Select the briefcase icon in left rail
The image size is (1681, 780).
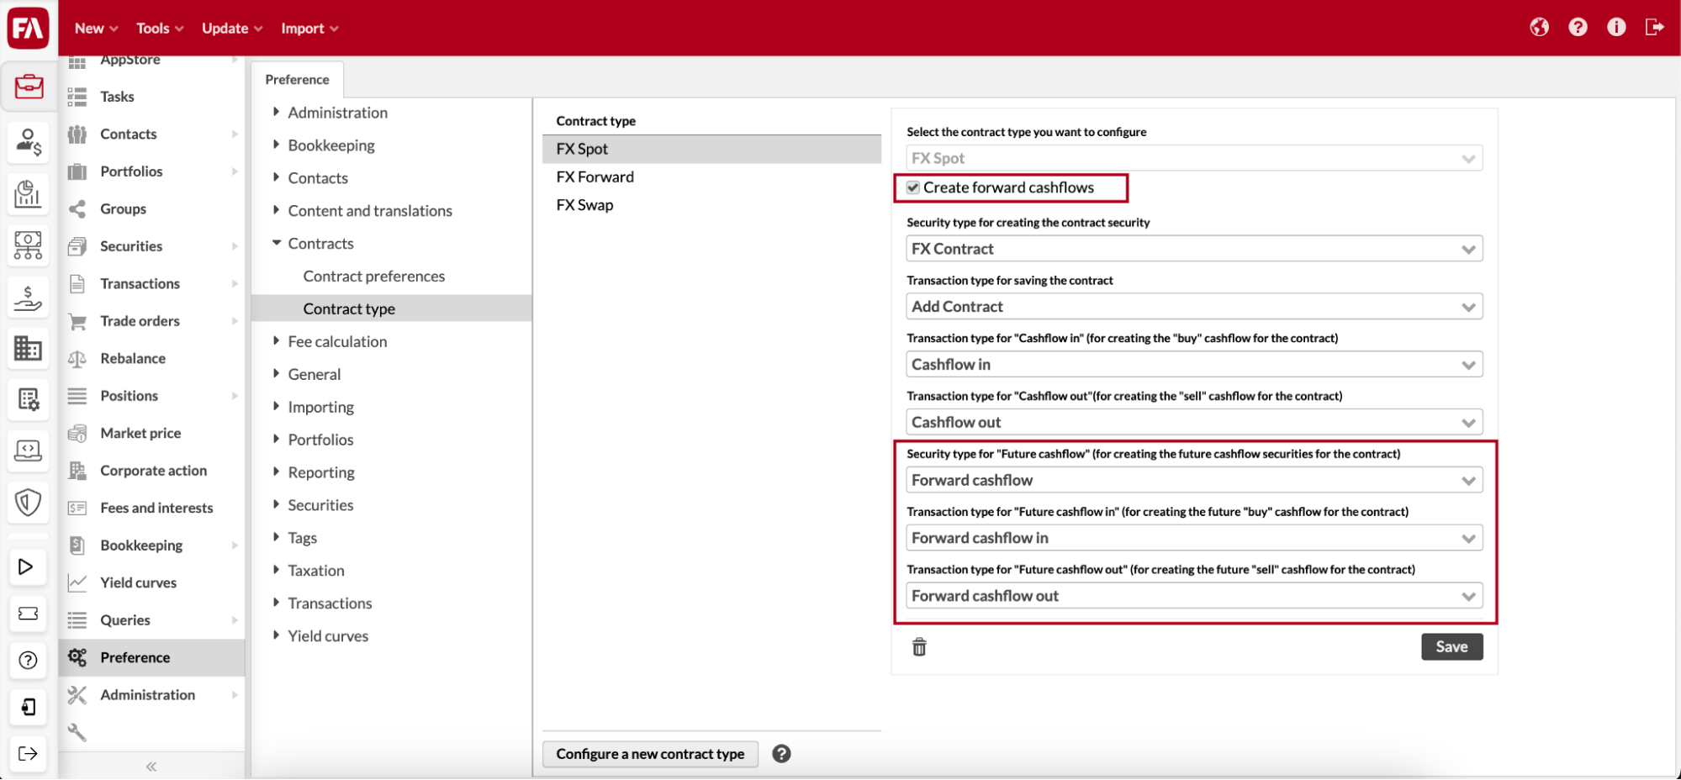coord(29,87)
